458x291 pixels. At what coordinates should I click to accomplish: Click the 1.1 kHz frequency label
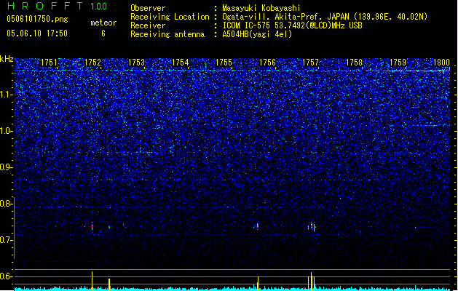(x=6, y=95)
